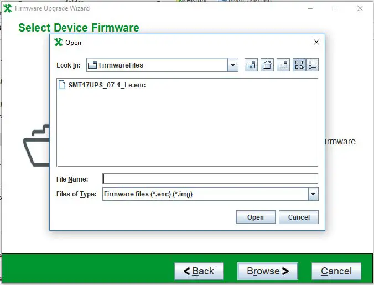374x285 pixels.
Task: Switch to Details view icon
Action: click(x=312, y=65)
